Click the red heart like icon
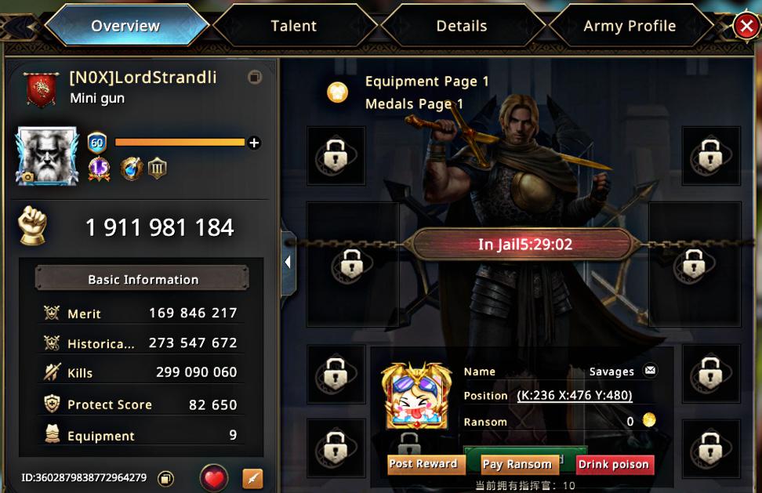The width and height of the screenshot is (762, 493). 214,478
